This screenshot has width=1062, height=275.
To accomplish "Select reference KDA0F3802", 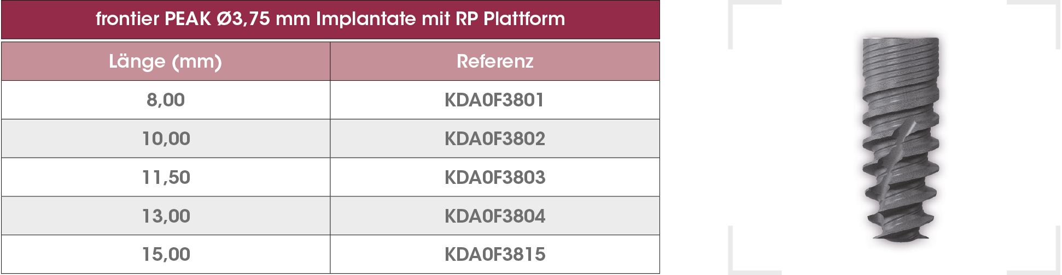I will click(x=495, y=139).
